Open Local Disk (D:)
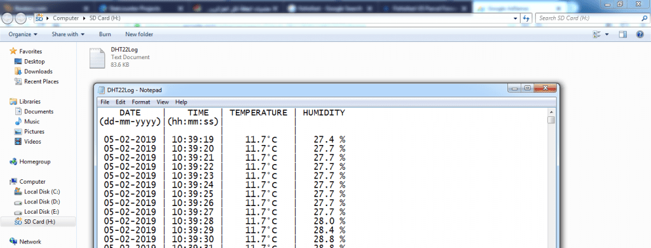Image resolution: width=651 pixels, height=248 pixels. (42, 202)
